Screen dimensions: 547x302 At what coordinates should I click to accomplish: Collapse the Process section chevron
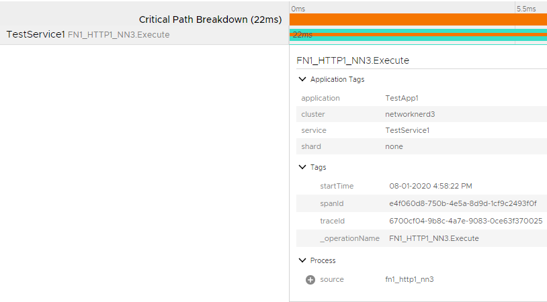click(x=302, y=260)
